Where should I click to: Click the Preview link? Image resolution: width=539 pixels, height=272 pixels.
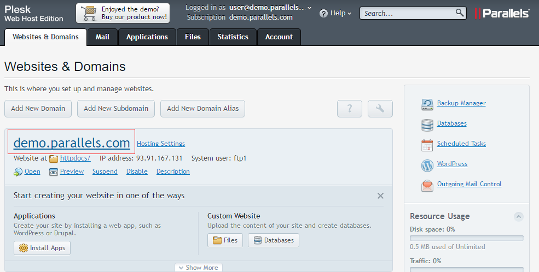coord(72,172)
